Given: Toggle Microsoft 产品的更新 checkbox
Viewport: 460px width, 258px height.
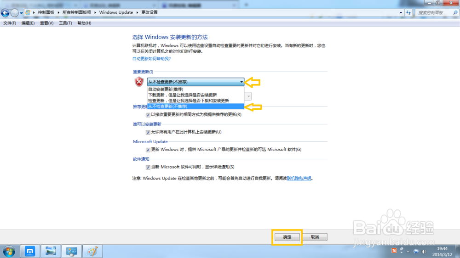Looking at the screenshot, I should click(148, 150).
